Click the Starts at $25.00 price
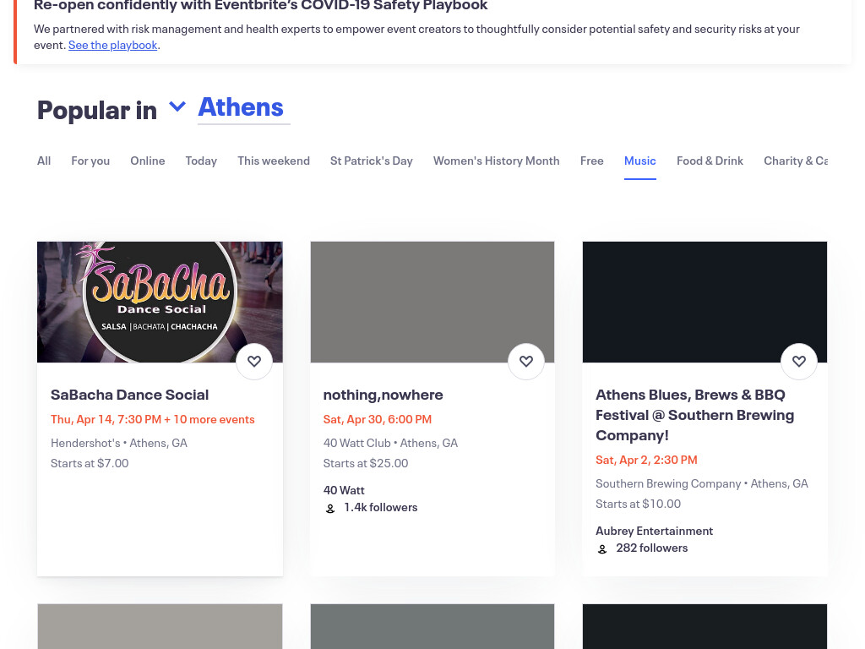 pos(366,464)
